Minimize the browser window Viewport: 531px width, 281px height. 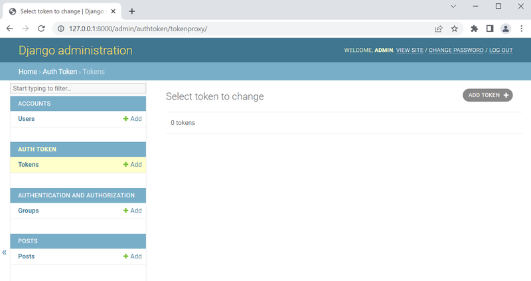pos(476,6)
